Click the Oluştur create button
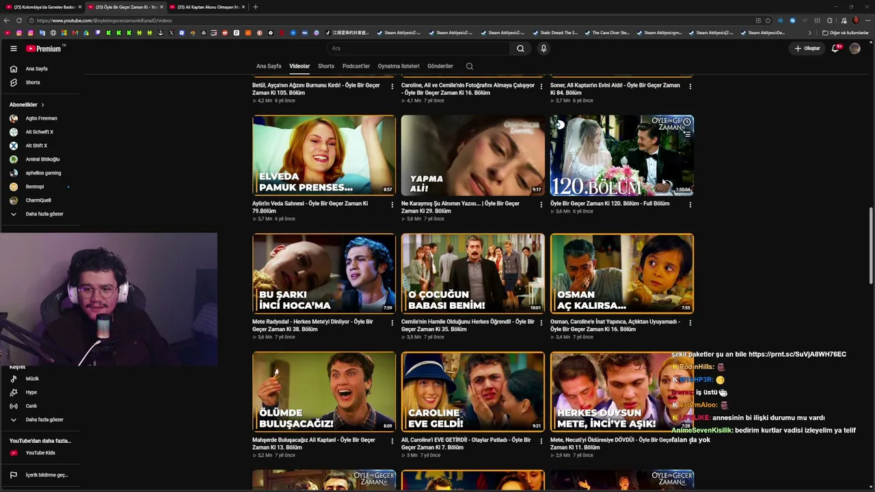875x492 pixels. [x=807, y=49]
